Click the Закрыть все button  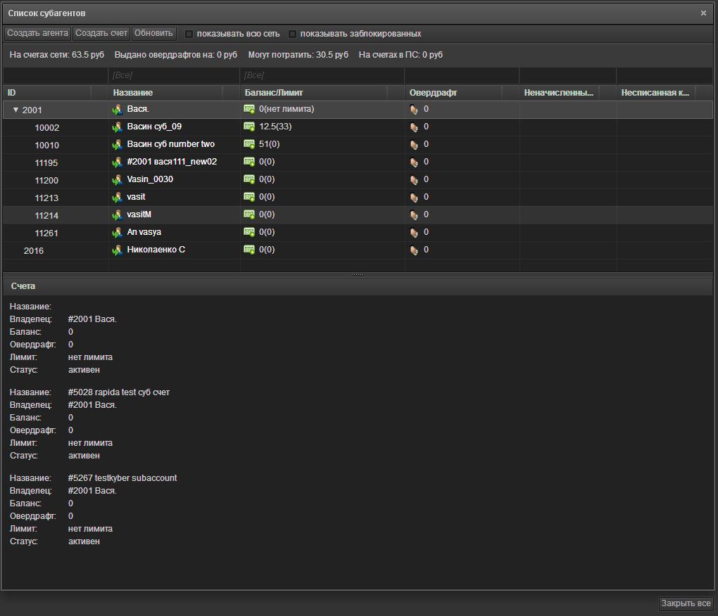click(686, 603)
